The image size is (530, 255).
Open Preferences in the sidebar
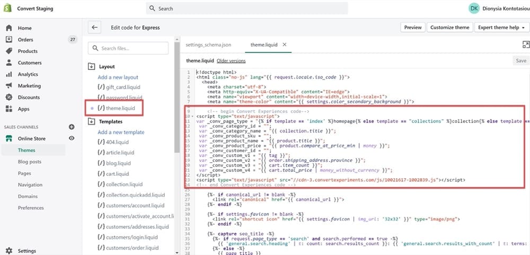[31, 208]
